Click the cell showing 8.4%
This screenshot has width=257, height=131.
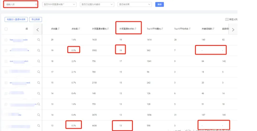click(x=74, y=93)
